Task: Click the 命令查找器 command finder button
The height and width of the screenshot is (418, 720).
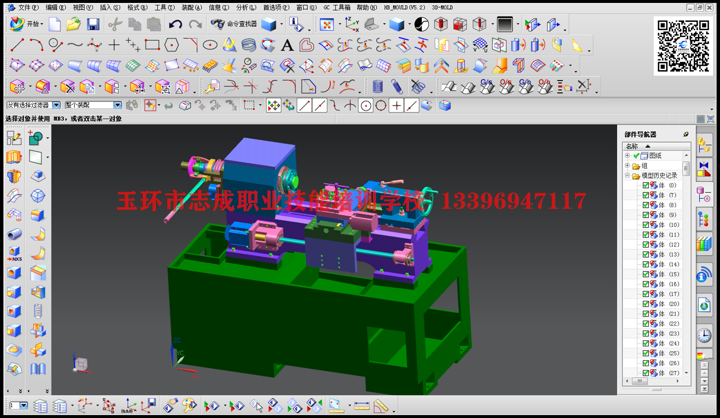Action: tap(233, 24)
